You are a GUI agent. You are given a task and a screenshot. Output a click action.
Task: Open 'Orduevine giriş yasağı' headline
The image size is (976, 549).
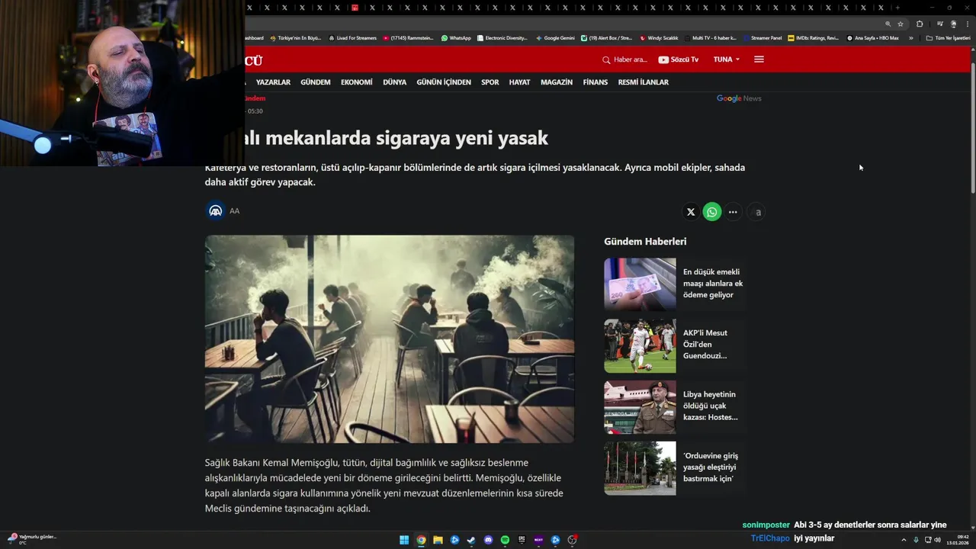(711, 467)
